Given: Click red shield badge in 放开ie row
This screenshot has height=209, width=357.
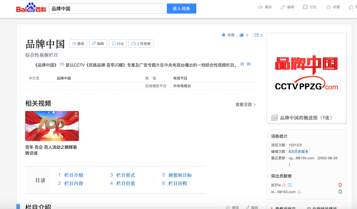Looking at the screenshot, I should (x=340, y=185).
